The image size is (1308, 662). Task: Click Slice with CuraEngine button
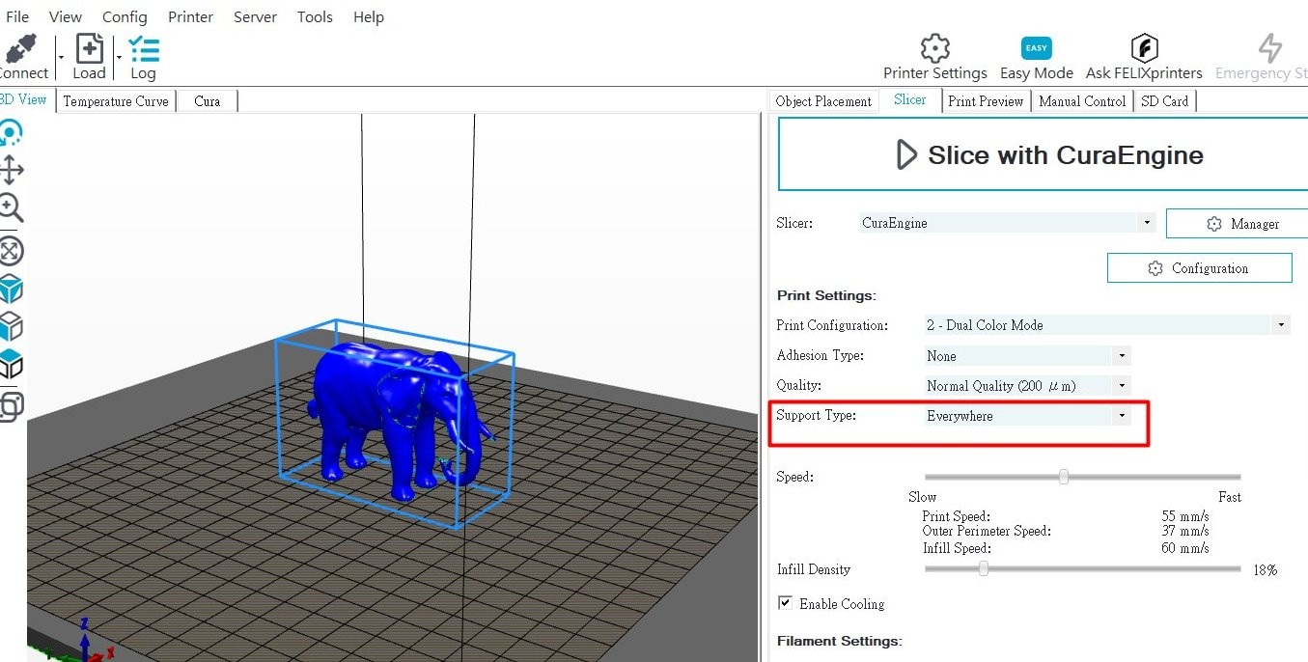tap(1043, 155)
